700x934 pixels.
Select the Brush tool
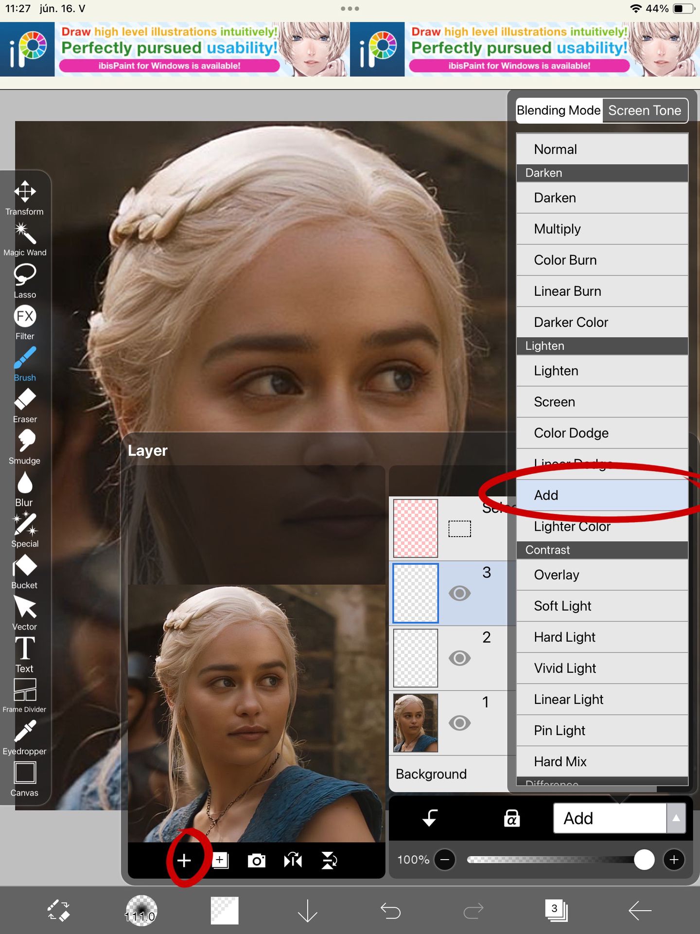click(x=25, y=364)
